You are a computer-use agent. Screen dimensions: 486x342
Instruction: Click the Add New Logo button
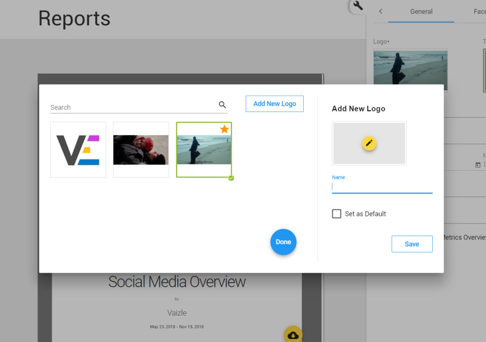pyautogui.click(x=274, y=104)
